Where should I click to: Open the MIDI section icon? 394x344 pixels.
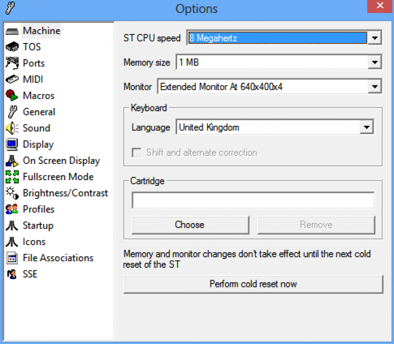12,80
